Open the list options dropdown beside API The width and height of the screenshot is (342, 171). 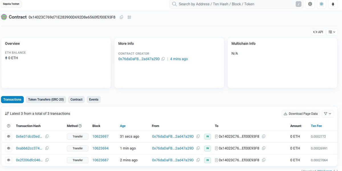click(x=332, y=32)
